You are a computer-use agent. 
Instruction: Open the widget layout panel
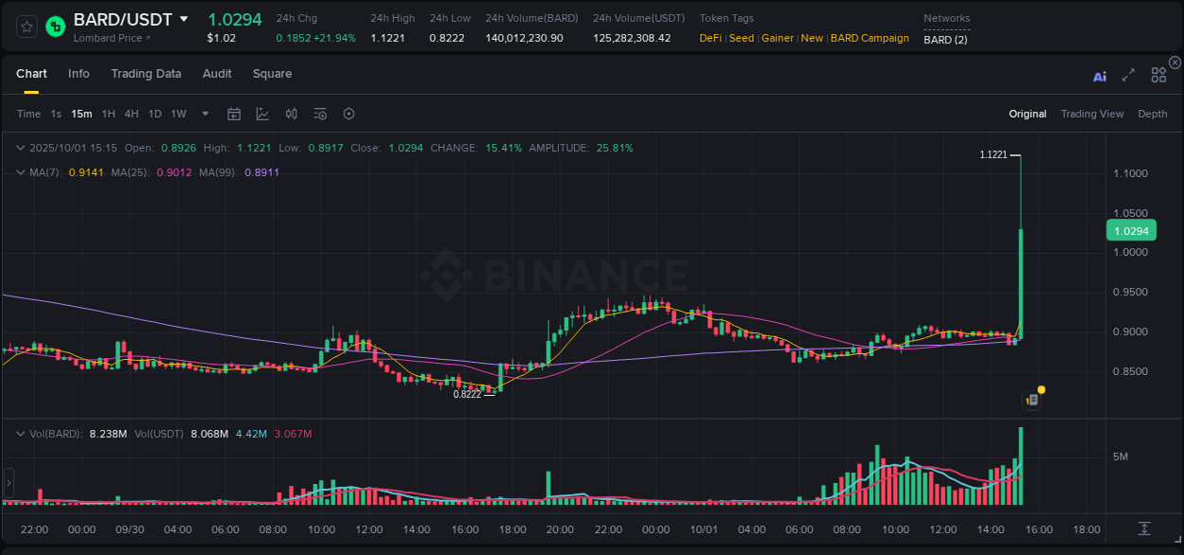tap(1158, 76)
